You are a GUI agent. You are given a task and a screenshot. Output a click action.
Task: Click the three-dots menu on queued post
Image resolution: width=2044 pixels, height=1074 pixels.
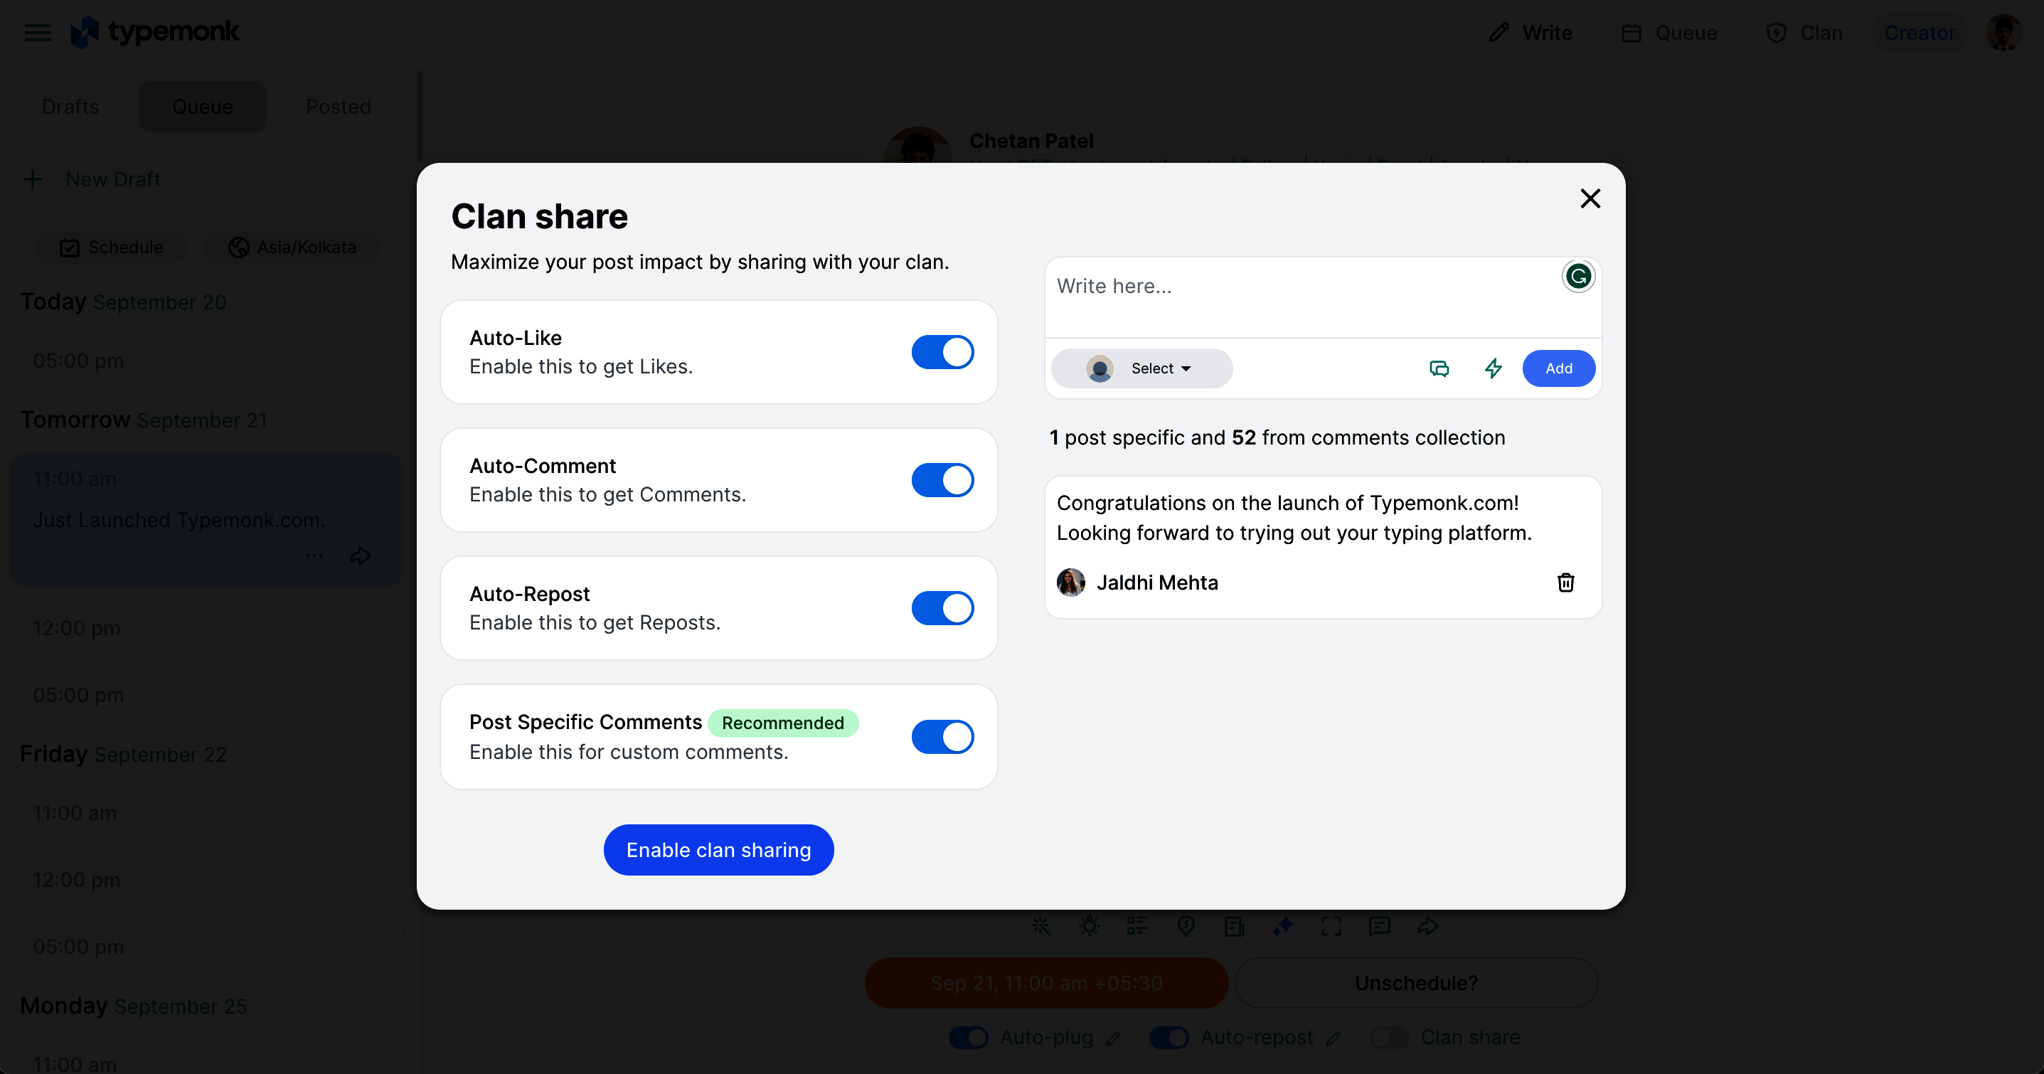[x=314, y=555]
